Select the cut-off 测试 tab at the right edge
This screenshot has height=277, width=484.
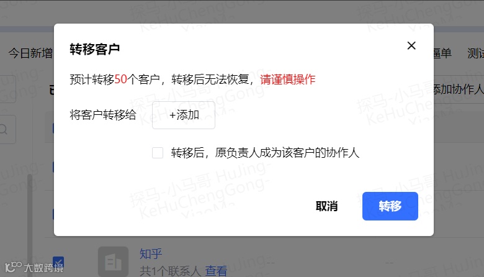475,53
